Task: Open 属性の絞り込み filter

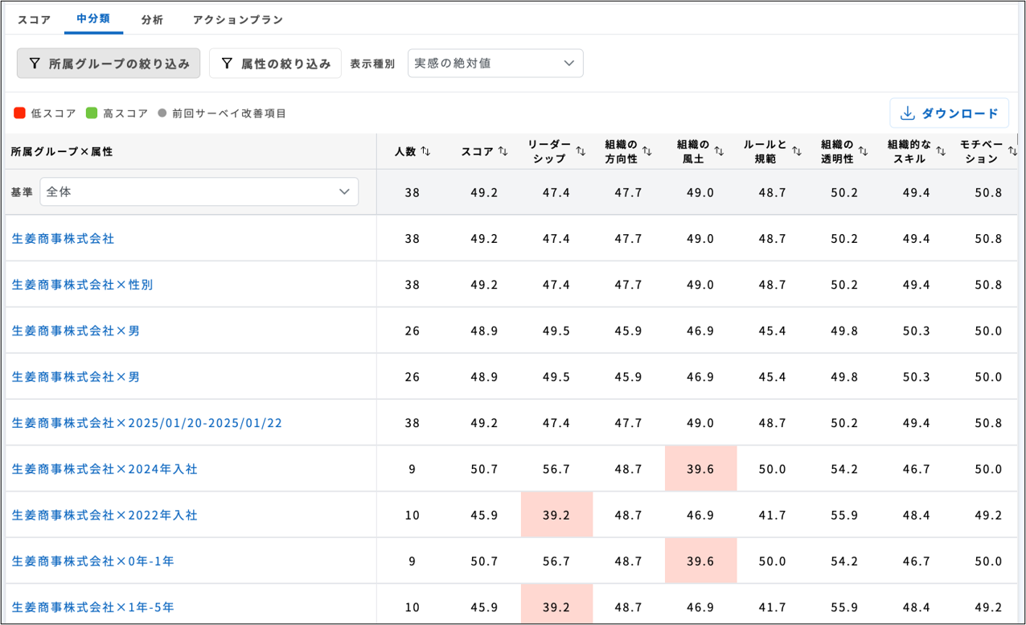Action: coord(275,64)
